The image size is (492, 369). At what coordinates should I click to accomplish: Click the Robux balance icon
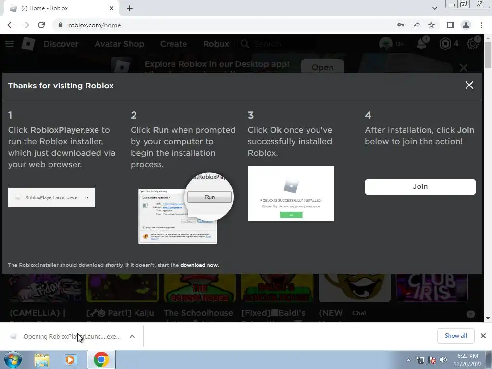[x=445, y=44]
